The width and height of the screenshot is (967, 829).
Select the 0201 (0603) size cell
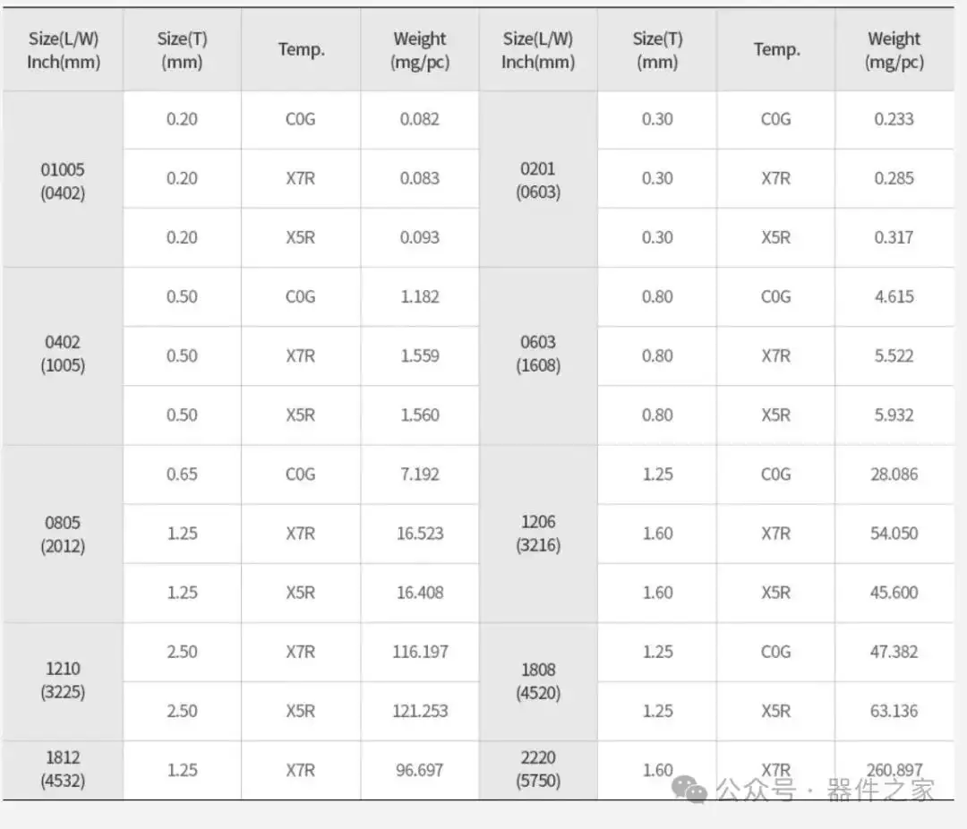538,179
